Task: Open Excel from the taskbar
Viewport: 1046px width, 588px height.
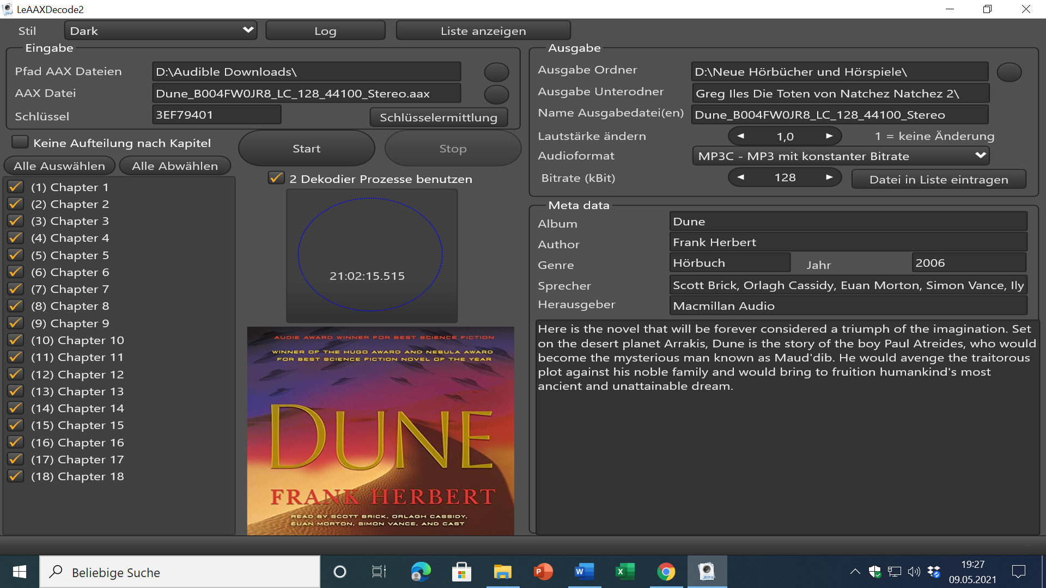Action: (x=625, y=572)
